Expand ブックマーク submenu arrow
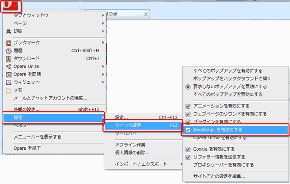290x184 pixels. 103,42
